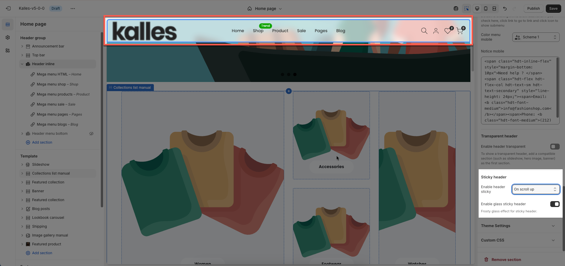Screen dimensions: 565x266
Task: Click the third slideshow pagination dot
Action: click(x=295, y=74)
